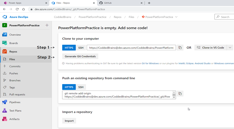Screen dimensions: 234x129
Task: Click the PowerPlatformPractice project name in sidebar
Action: click(x=24, y=25)
